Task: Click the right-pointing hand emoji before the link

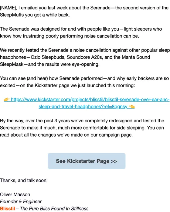Action: 7,100
